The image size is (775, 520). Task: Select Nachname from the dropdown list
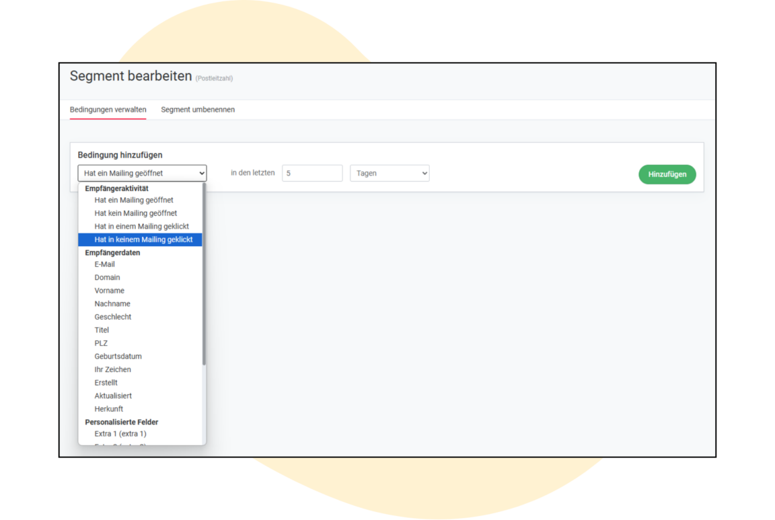point(112,303)
